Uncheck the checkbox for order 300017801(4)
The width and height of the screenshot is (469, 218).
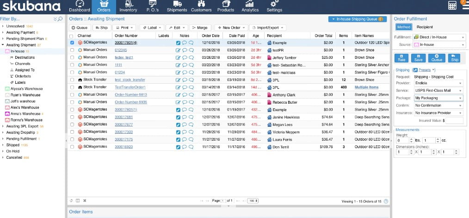point(72,43)
